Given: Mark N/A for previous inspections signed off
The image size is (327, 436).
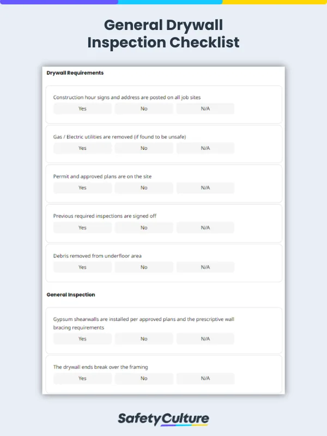Looking at the screenshot, I should point(205,228).
